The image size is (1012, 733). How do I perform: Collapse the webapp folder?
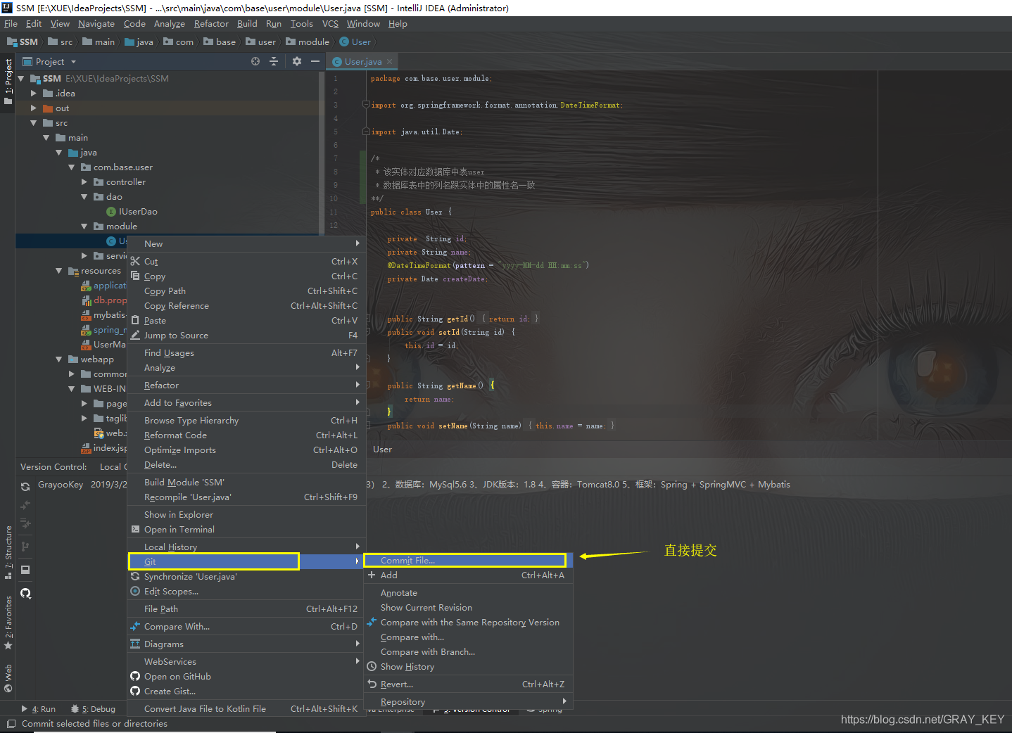point(58,359)
